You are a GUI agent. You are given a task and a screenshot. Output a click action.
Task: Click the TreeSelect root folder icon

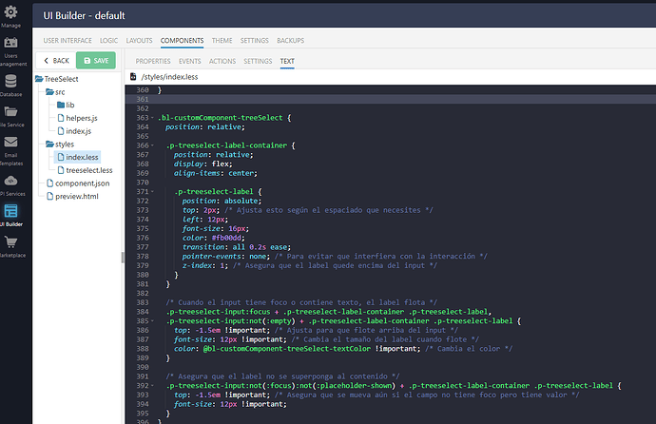click(x=39, y=79)
